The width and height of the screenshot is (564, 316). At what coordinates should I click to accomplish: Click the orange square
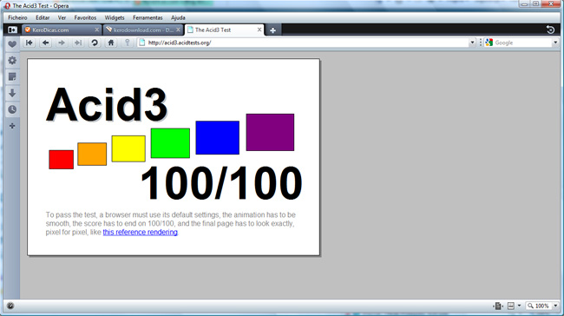click(x=92, y=154)
